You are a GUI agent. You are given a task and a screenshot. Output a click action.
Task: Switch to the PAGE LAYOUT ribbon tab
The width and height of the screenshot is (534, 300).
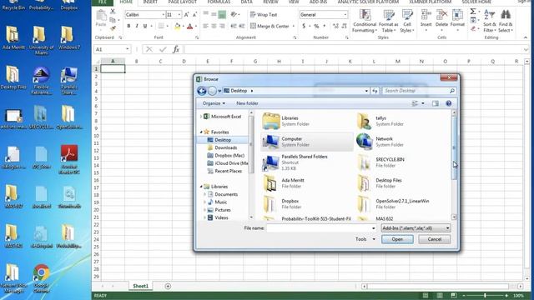click(x=183, y=2)
